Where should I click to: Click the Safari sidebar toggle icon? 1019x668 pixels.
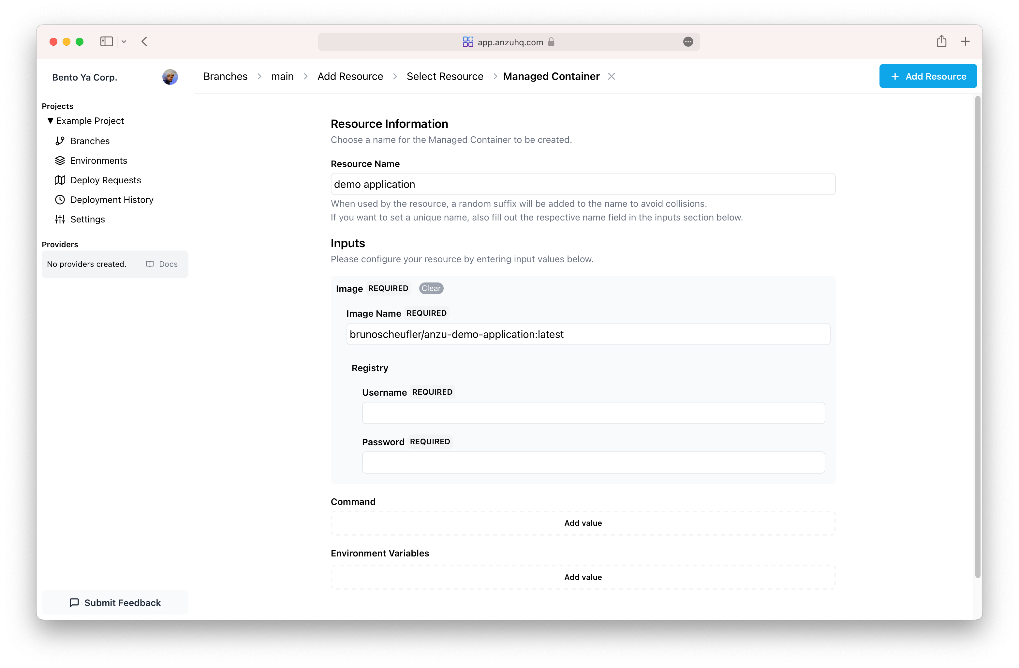106,41
